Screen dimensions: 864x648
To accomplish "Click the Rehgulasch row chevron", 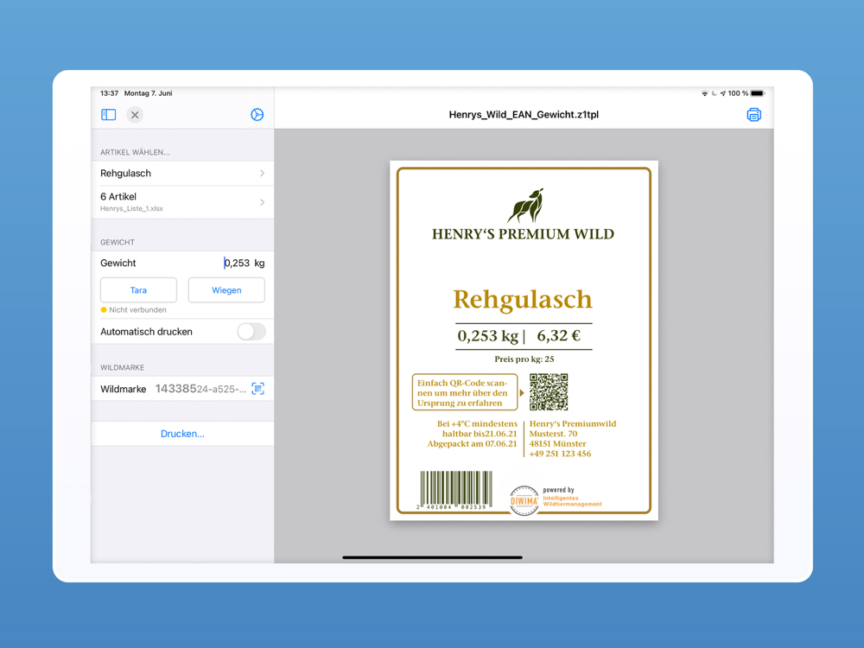I will coord(263,173).
